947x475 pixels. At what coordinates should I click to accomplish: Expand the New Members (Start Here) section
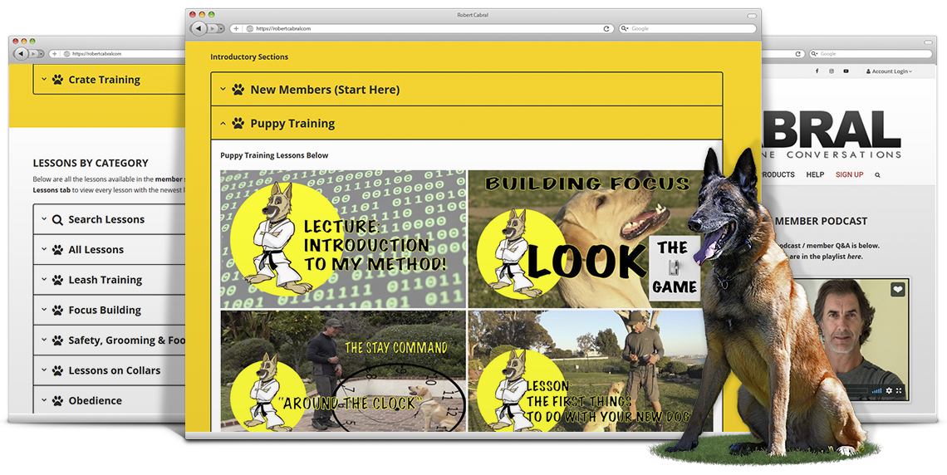(466, 90)
